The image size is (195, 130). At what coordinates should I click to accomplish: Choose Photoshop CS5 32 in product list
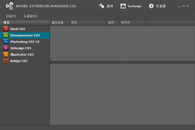click(x=25, y=42)
